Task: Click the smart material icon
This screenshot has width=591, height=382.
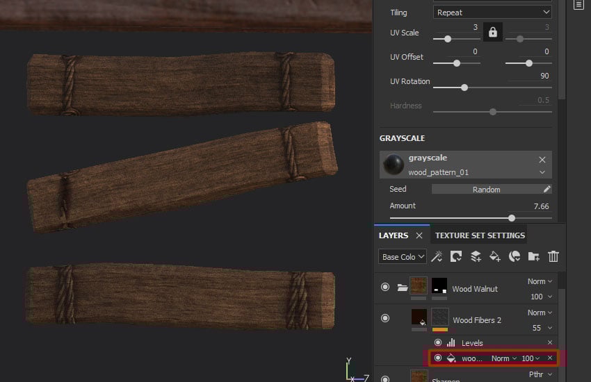Action: click(x=515, y=256)
